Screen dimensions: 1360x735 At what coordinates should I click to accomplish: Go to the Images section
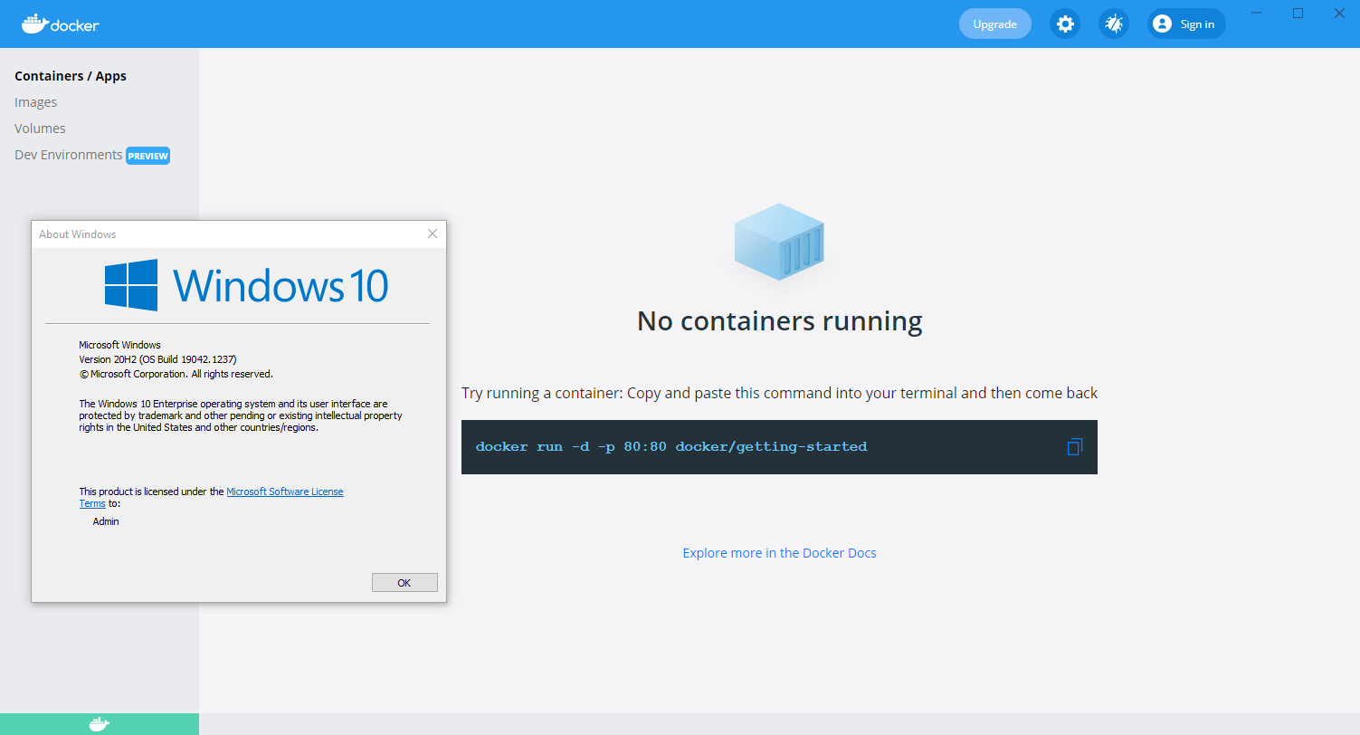point(35,102)
